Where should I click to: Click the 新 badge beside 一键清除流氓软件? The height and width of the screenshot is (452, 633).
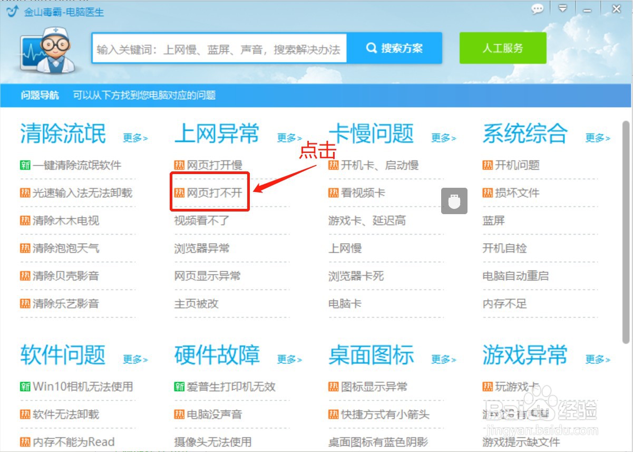pos(25,165)
